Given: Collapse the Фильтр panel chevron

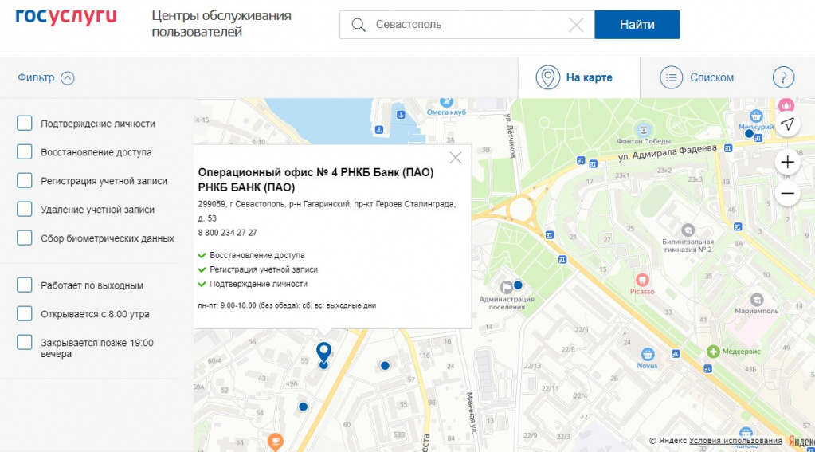Looking at the screenshot, I should tap(68, 78).
